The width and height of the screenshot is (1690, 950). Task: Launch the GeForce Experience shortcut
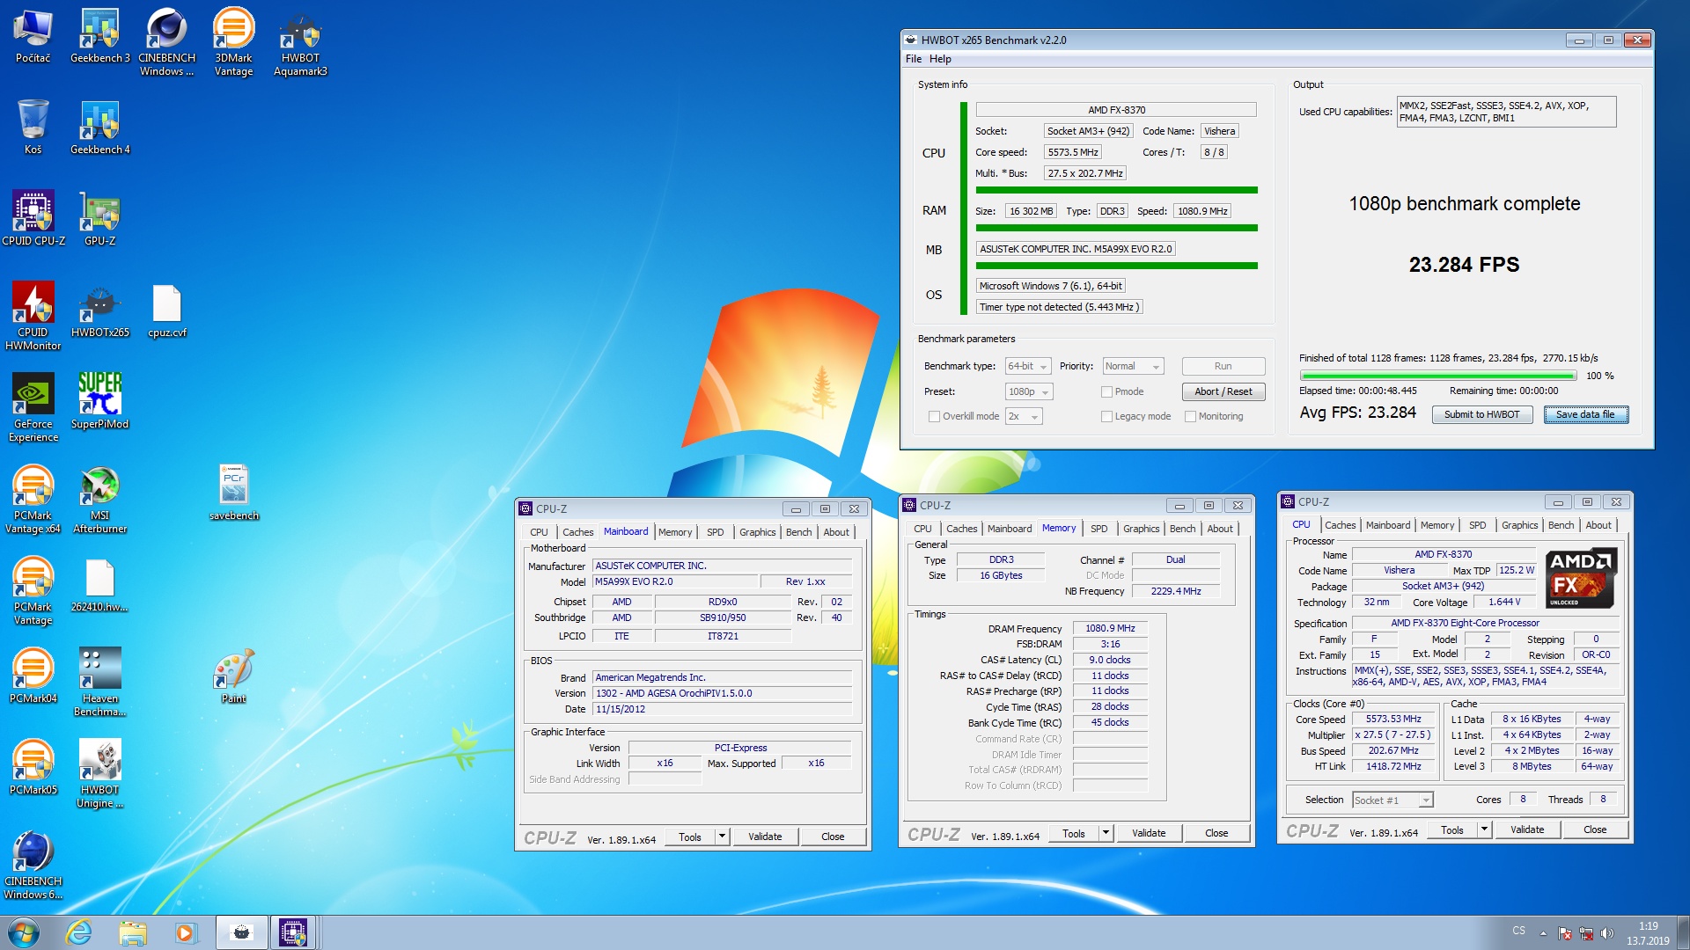tap(33, 407)
